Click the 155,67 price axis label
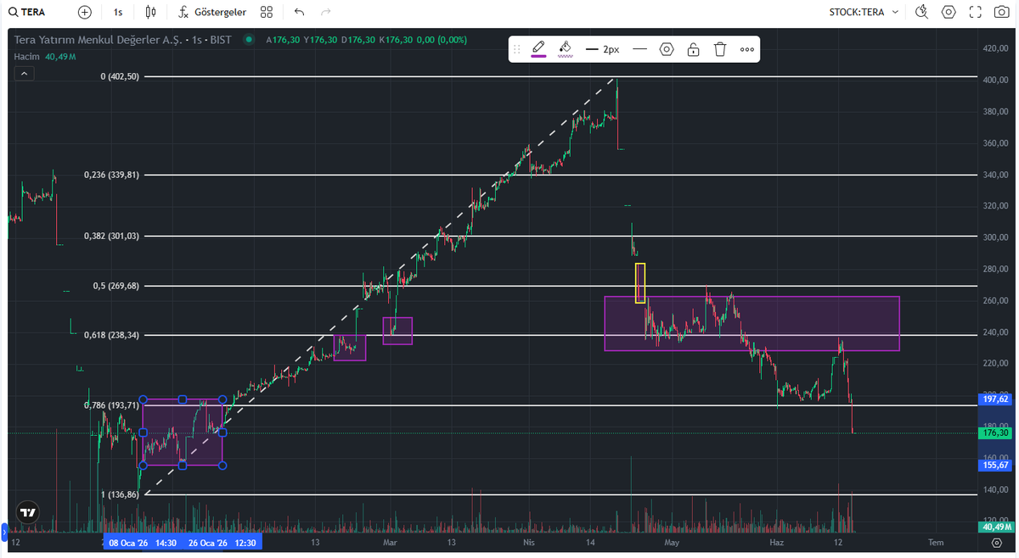The width and height of the screenshot is (1019, 558). point(994,465)
